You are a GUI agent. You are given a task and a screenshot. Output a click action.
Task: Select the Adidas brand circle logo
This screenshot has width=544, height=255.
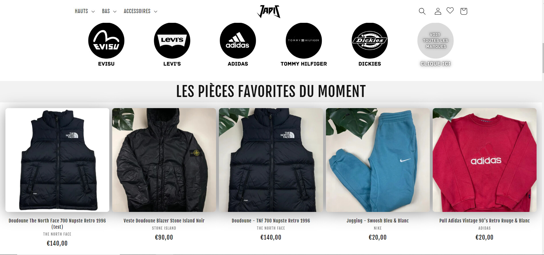tap(238, 41)
